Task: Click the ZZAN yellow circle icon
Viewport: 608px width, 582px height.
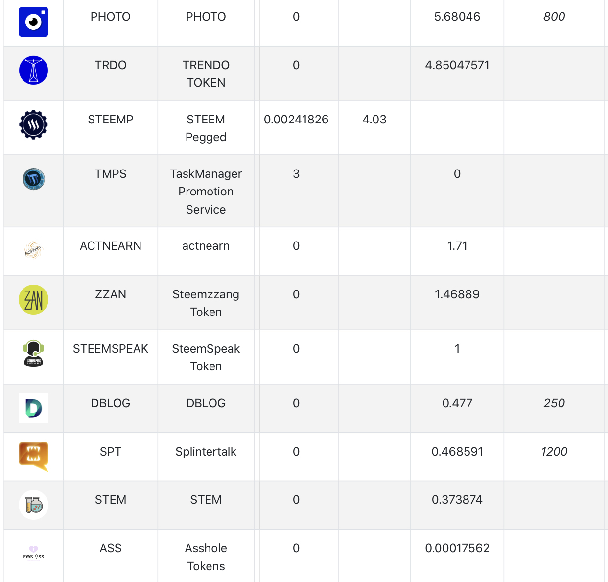Action: 33,299
